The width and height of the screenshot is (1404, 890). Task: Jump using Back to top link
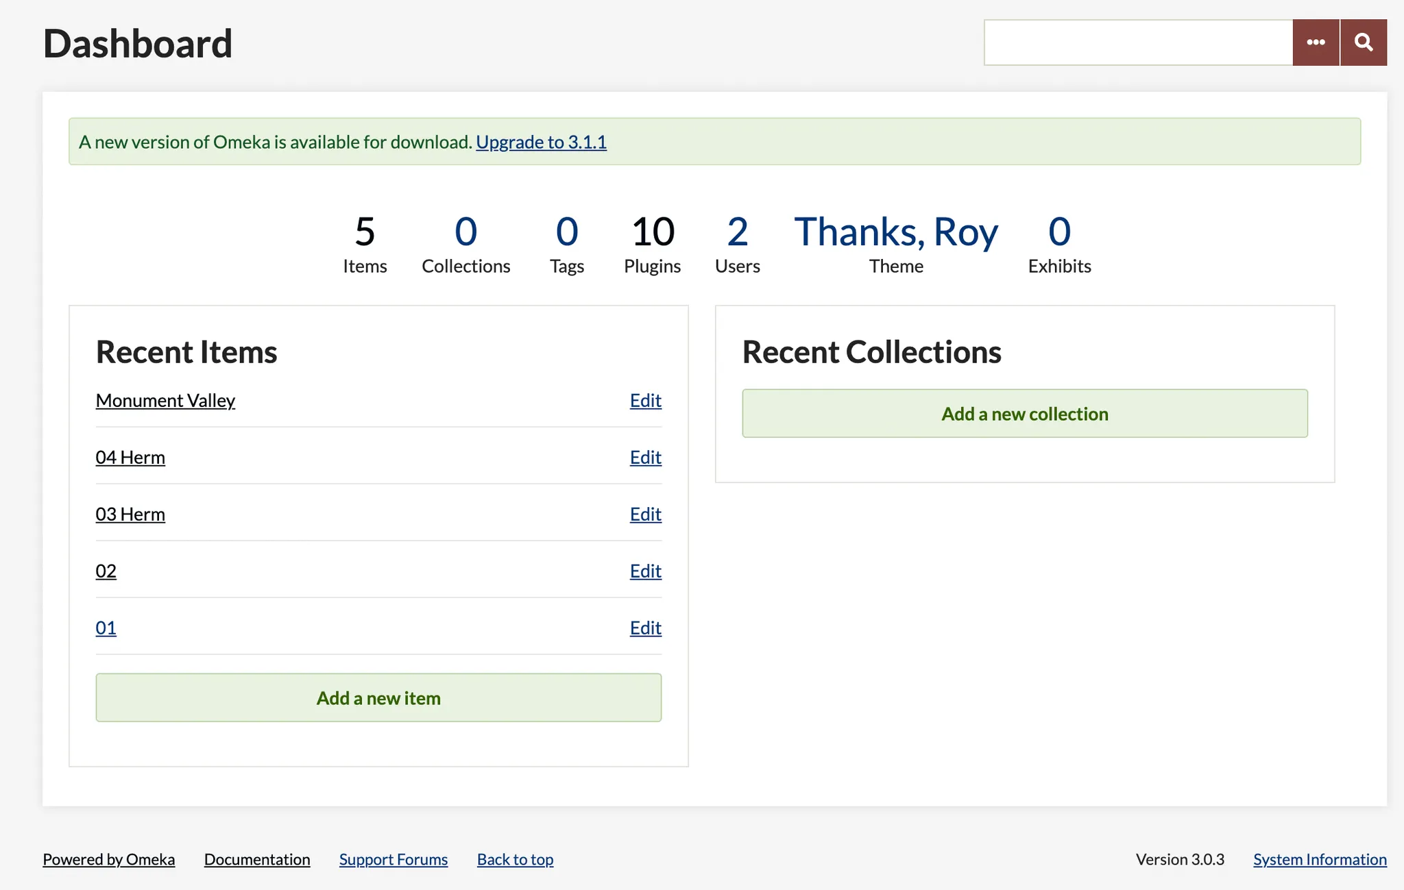pos(515,859)
